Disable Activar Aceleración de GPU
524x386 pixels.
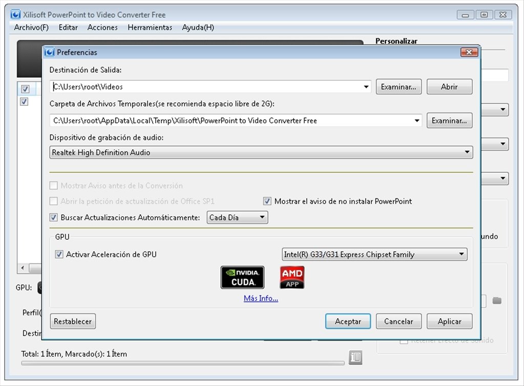click(x=59, y=255)
